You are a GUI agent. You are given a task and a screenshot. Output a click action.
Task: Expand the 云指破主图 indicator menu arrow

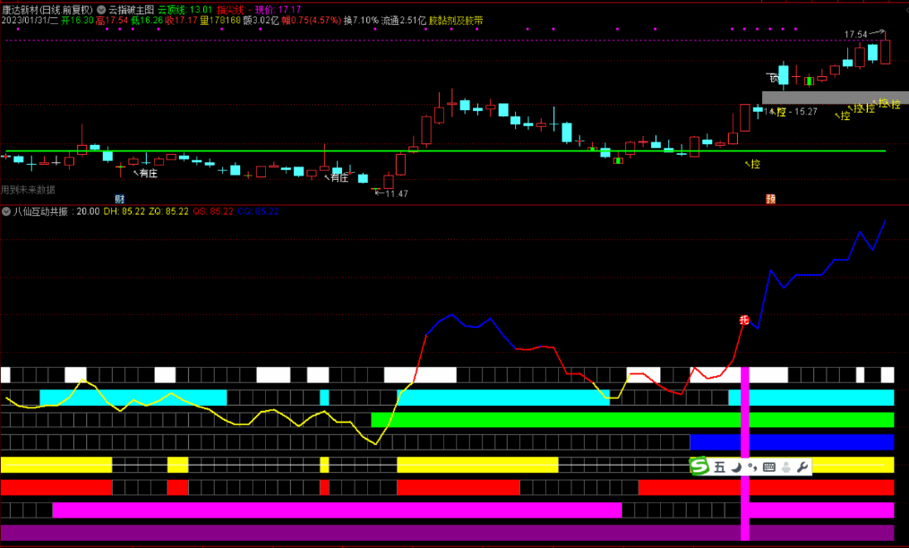(x=101, y=10)
